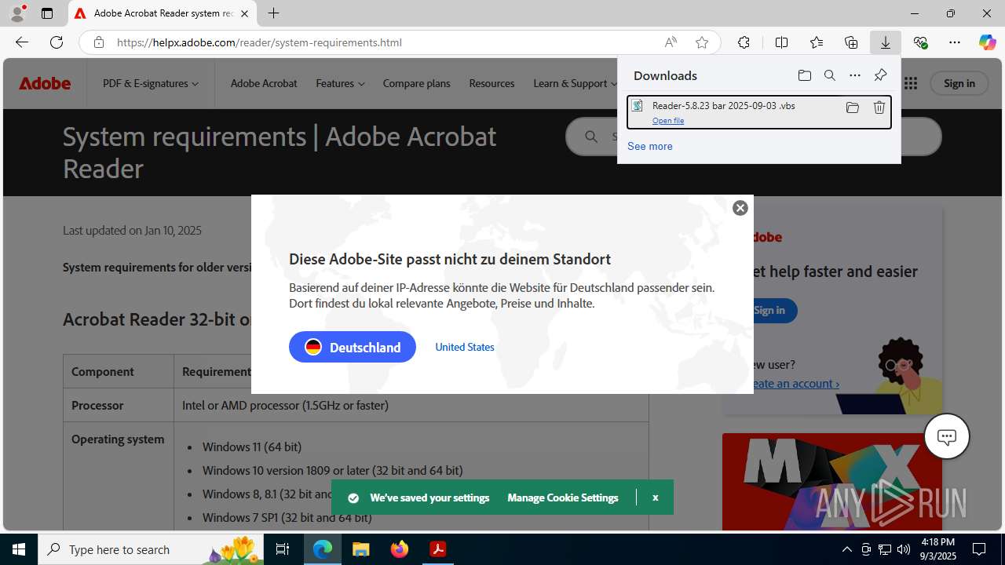Screen dimensions: 1005x565
Task: Close the location popup X
Action: (740, 208)
